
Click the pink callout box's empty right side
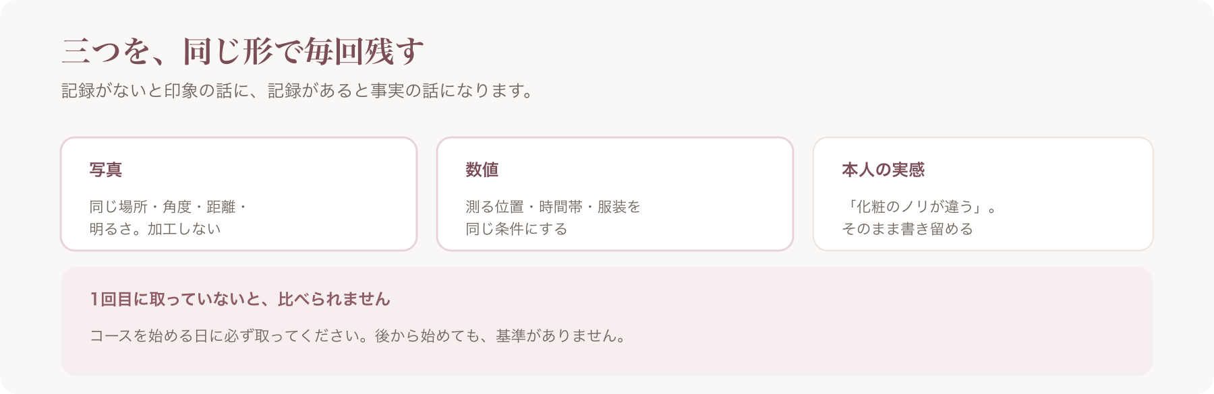tap(890, 321)
